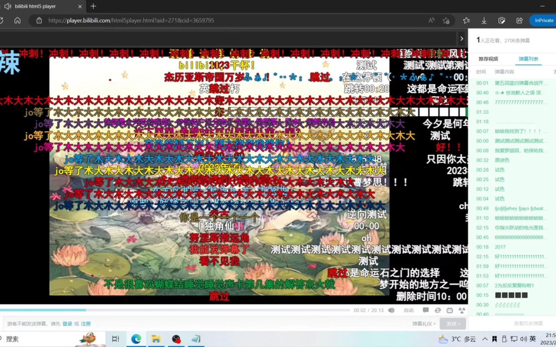This screenshot has width=556, height=347.
Task: Open the system volume tray icon
Action: (523, 339)
